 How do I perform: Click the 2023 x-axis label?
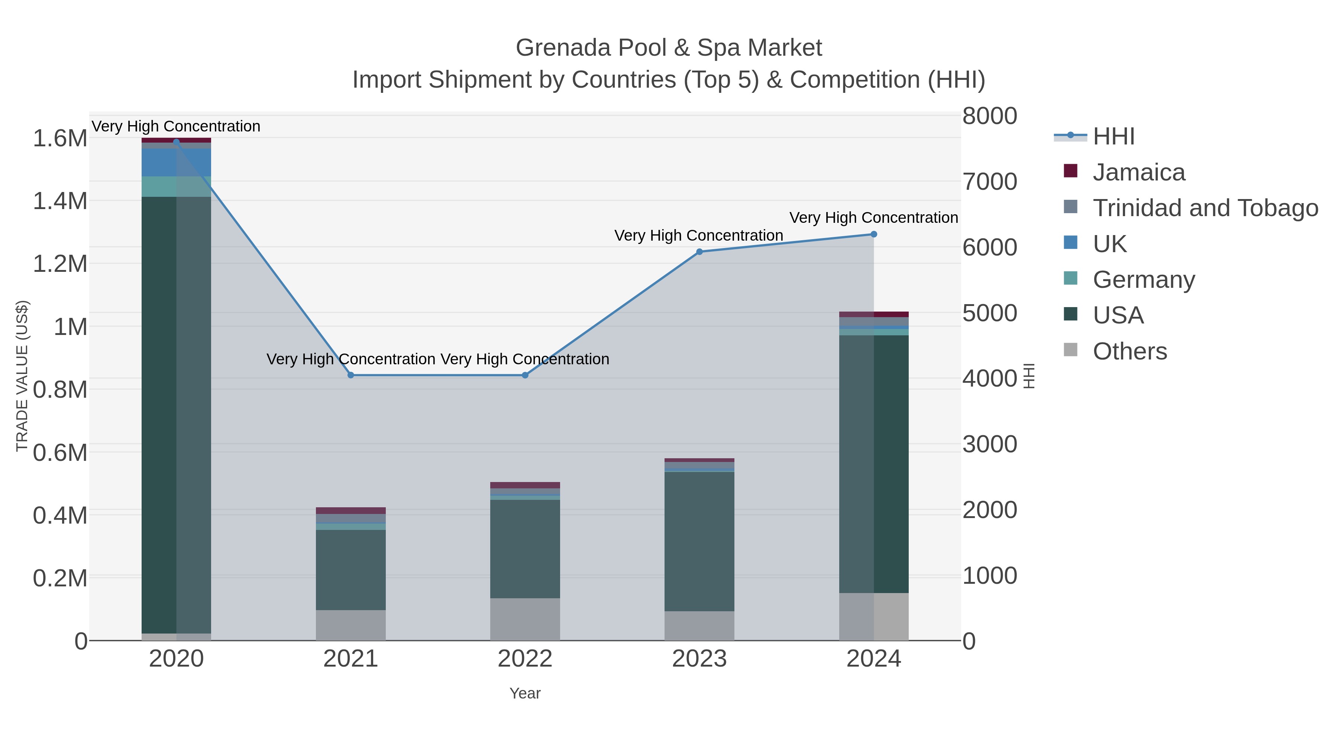coord(699,659)
